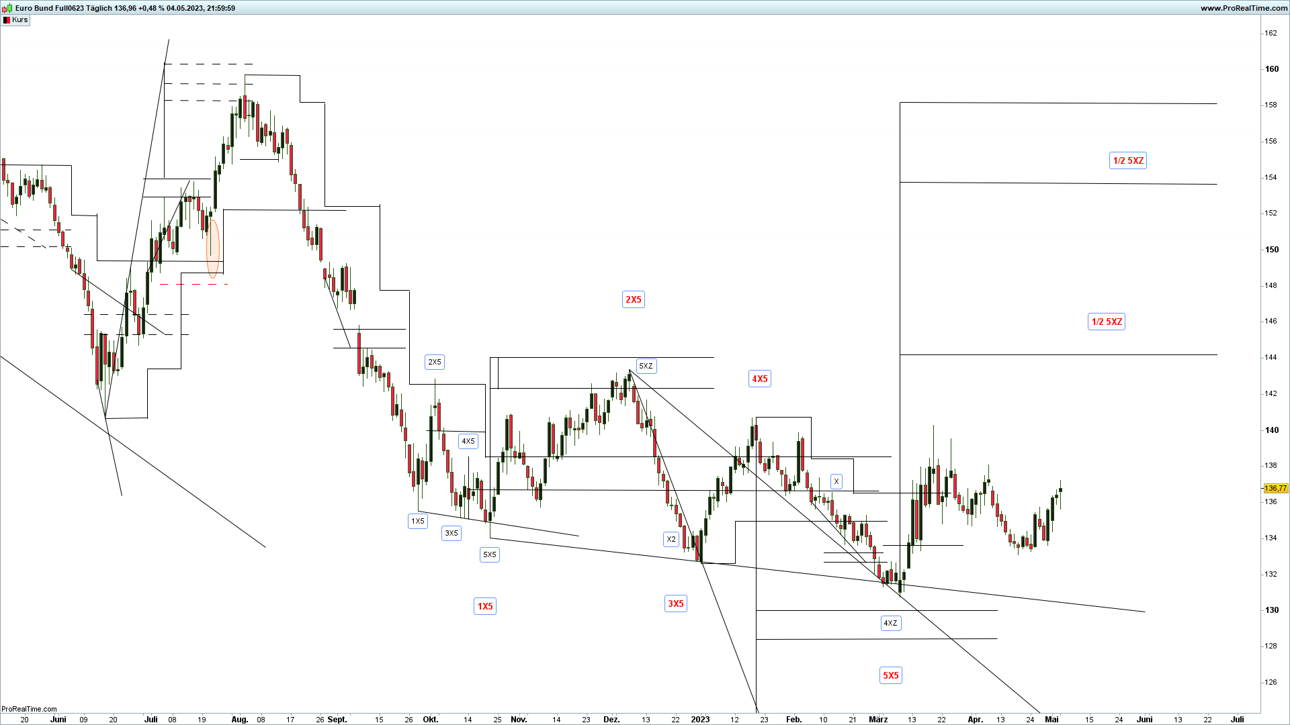
Task: Click the chart icon beside Euro Bund title
Action: tap(7, 8)
